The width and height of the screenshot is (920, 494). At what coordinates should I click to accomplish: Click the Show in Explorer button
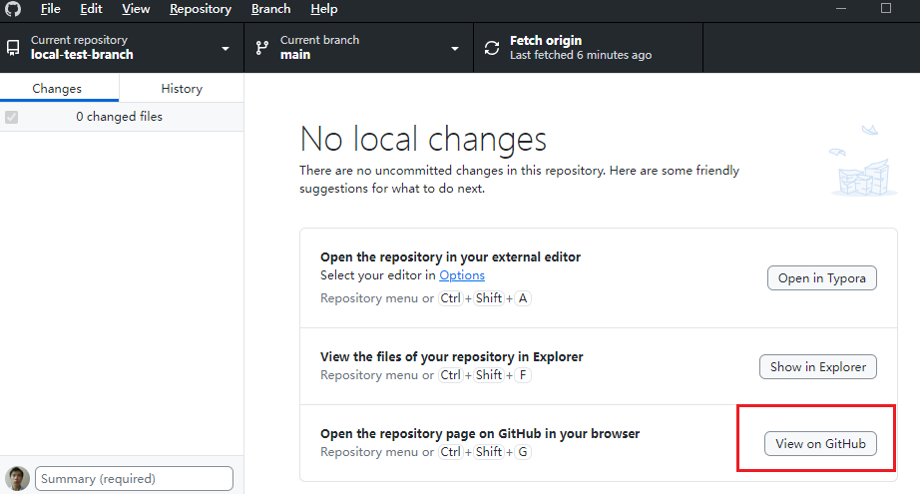(818, 366)
